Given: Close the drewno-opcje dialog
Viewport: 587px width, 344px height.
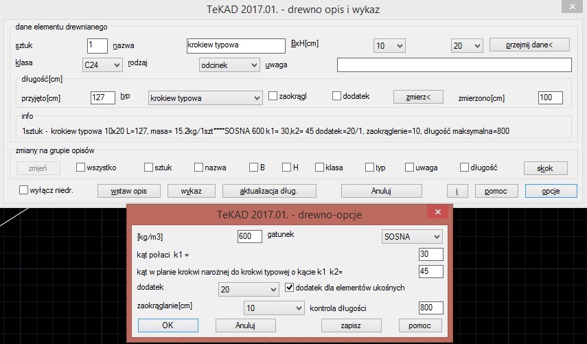Looking at the screenshot, I should point(437,212).
